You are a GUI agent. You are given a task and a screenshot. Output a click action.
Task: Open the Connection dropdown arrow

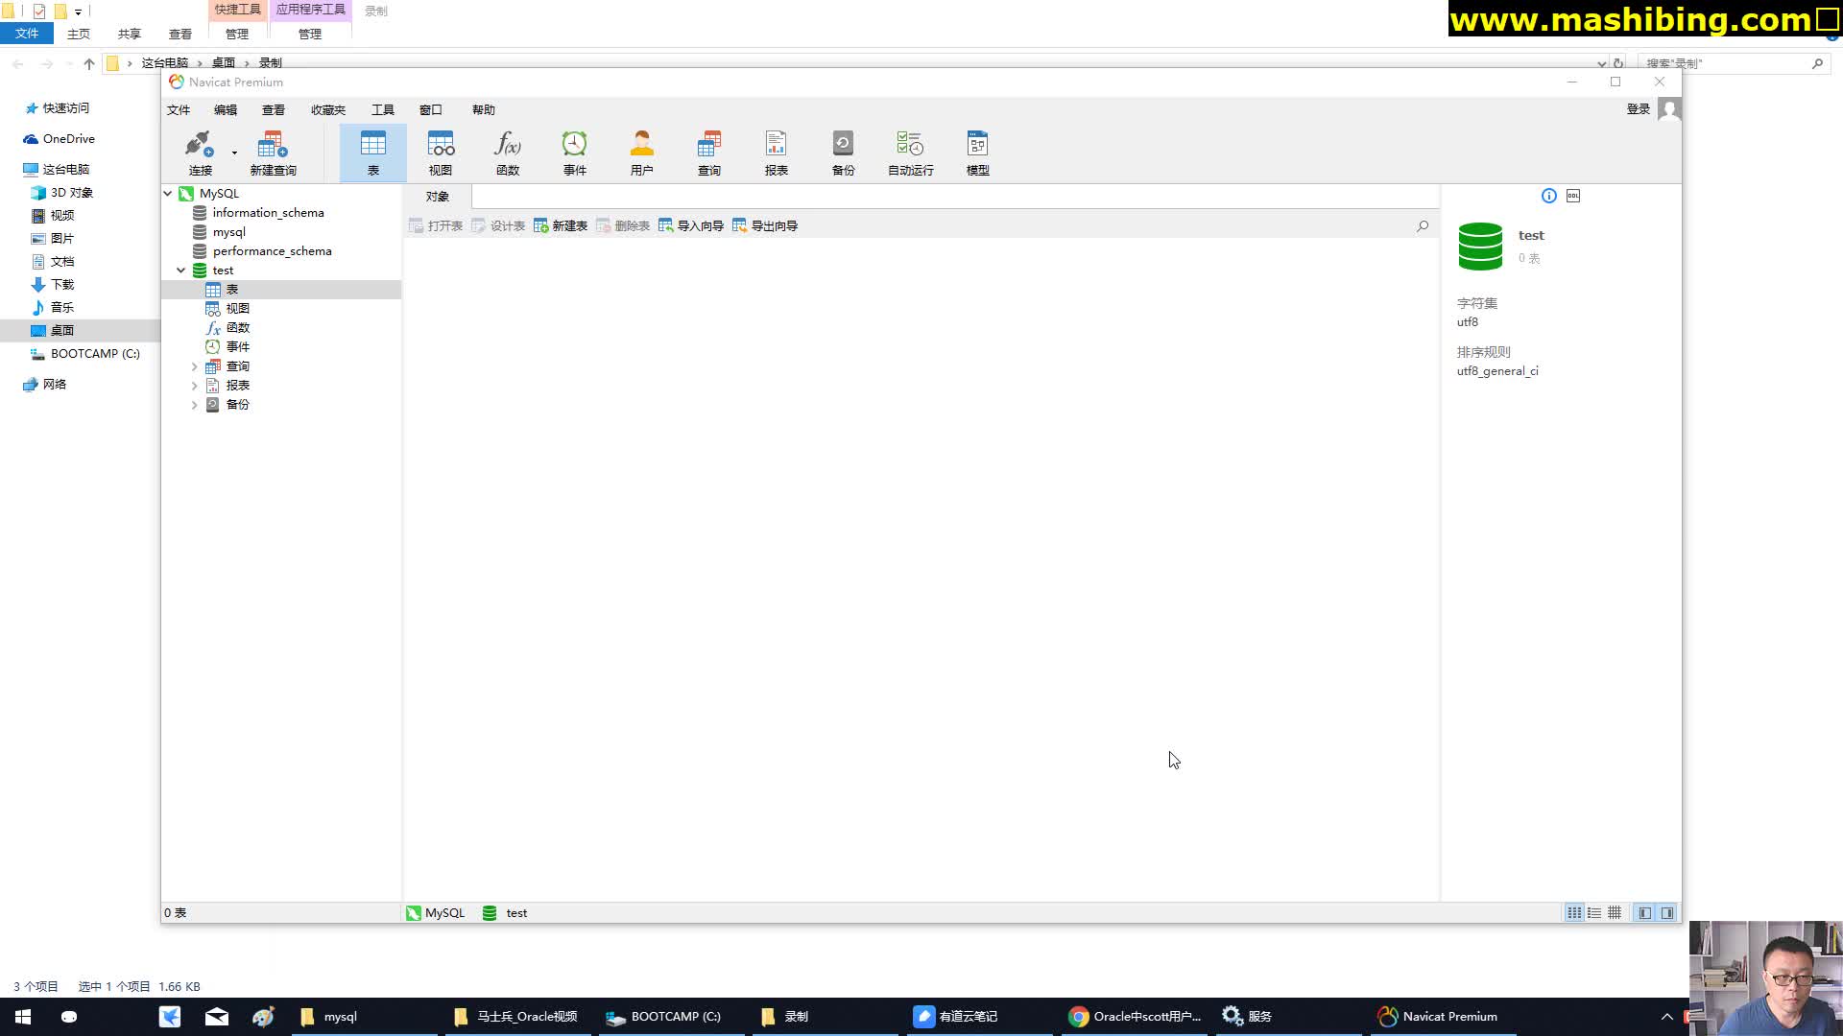click(234, 153)
